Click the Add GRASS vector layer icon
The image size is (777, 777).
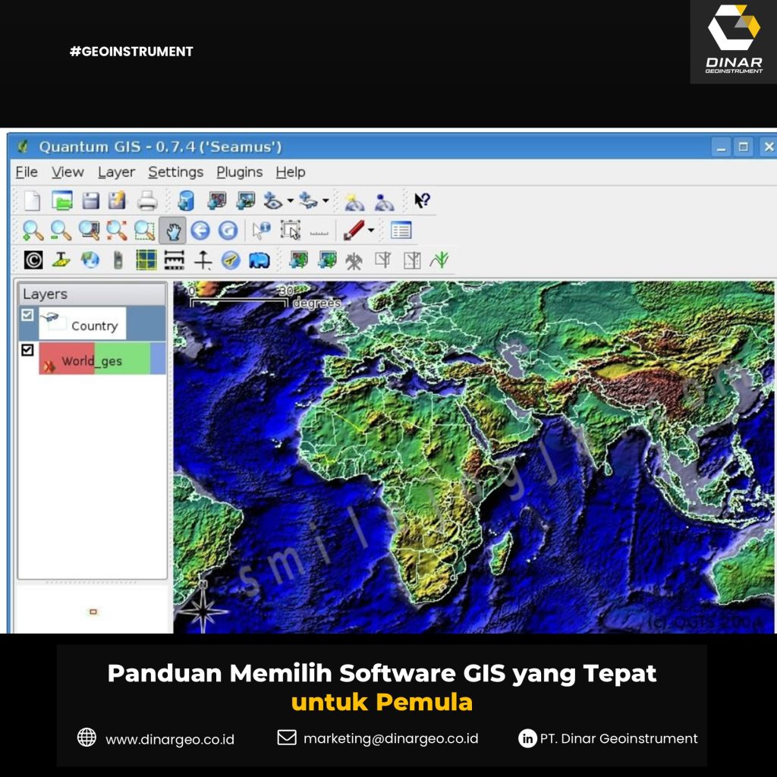pos(298,260)
